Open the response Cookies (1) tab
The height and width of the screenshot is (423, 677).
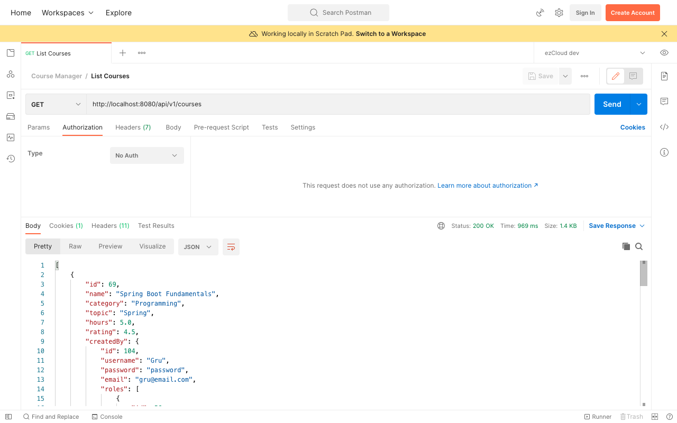tap(66, 226)
